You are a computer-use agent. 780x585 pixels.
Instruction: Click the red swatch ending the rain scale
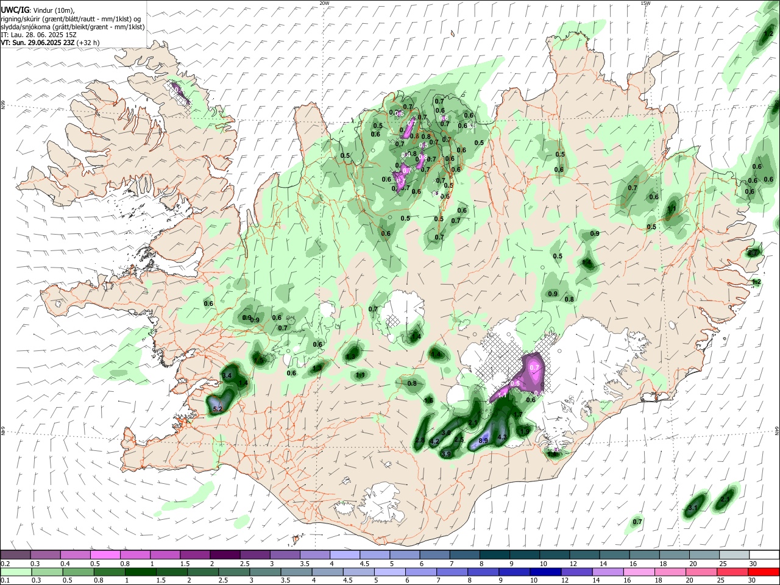coord(762,572)
